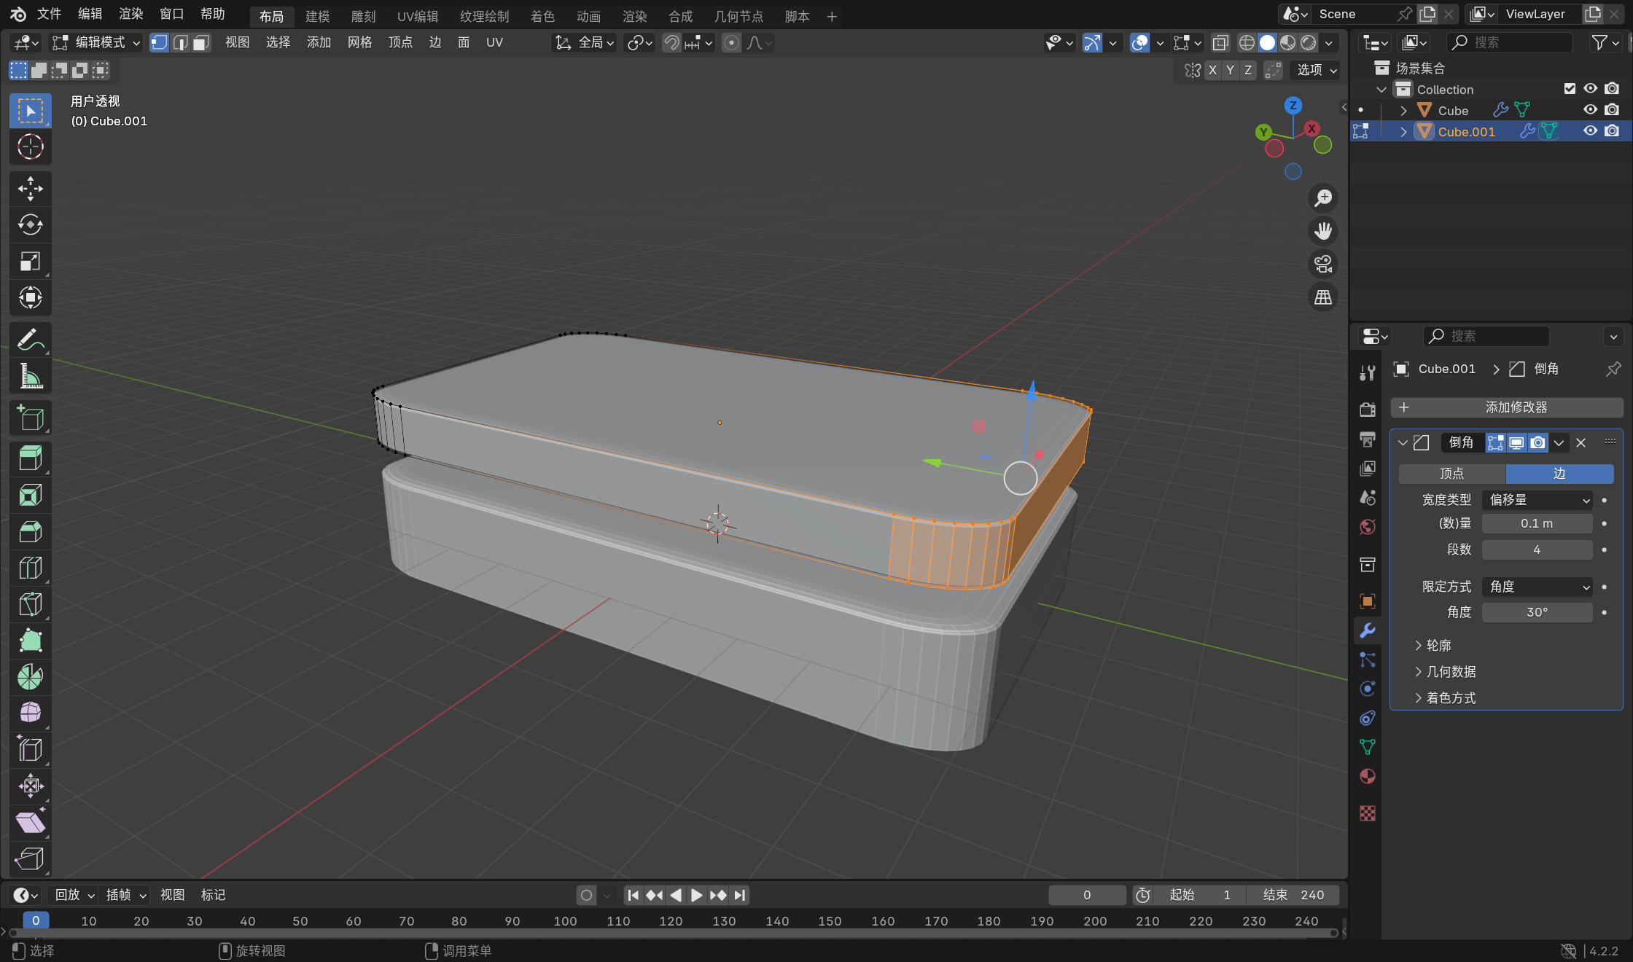Choose the Annotate pencil tool
The height and width of the screenshot is (962, 1633).
pos(30,340)
